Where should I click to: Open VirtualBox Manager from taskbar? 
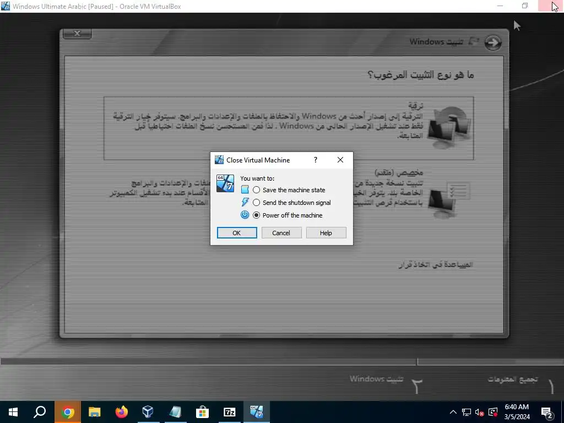[148, 412]
